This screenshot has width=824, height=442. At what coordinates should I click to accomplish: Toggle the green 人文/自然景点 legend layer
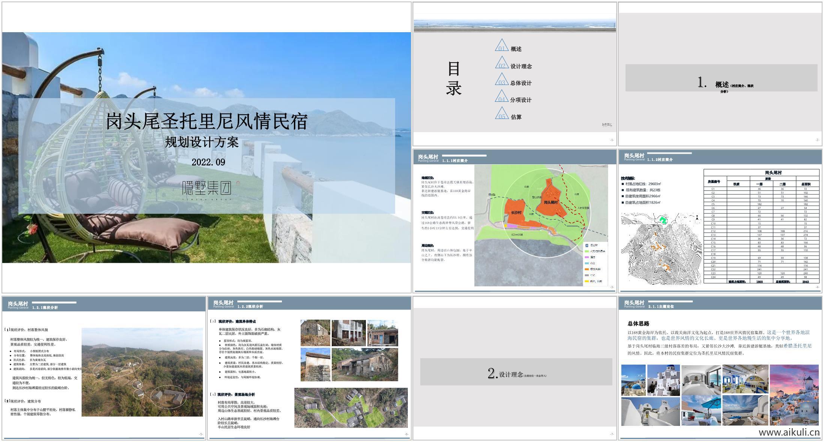(x=587, y=252)
